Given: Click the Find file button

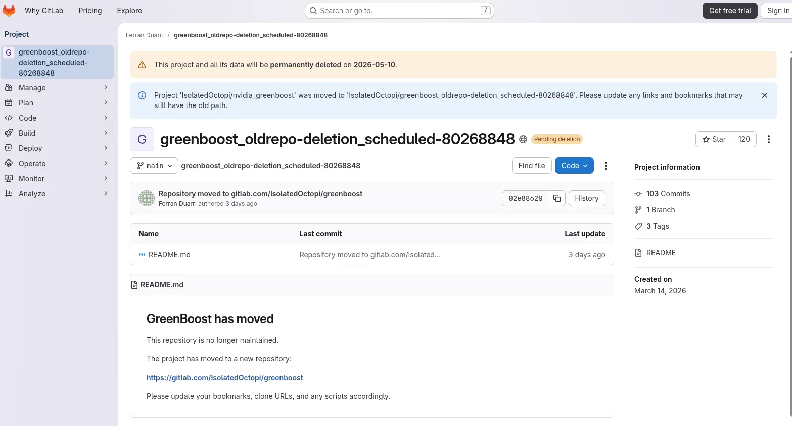Looking at the screenshot, I should (x=531, y=166).
